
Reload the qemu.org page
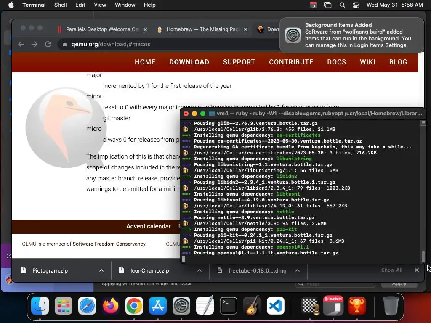coord(48,44)
